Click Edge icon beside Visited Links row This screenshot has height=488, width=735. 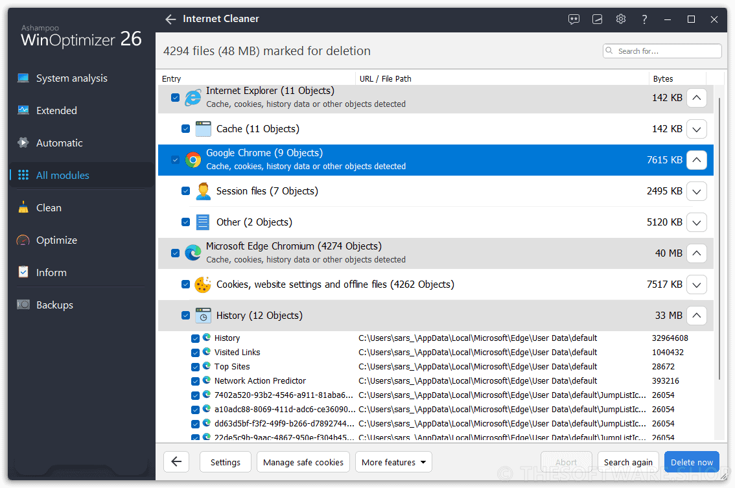tap(207, 352)
